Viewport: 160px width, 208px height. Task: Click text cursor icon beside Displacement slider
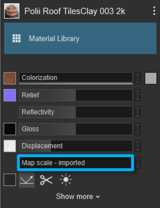point(138,146)
